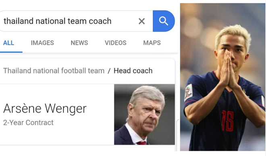Click the slash separator in the breadcrumb
The image size is (266, 156).
[x=109, y=71]
